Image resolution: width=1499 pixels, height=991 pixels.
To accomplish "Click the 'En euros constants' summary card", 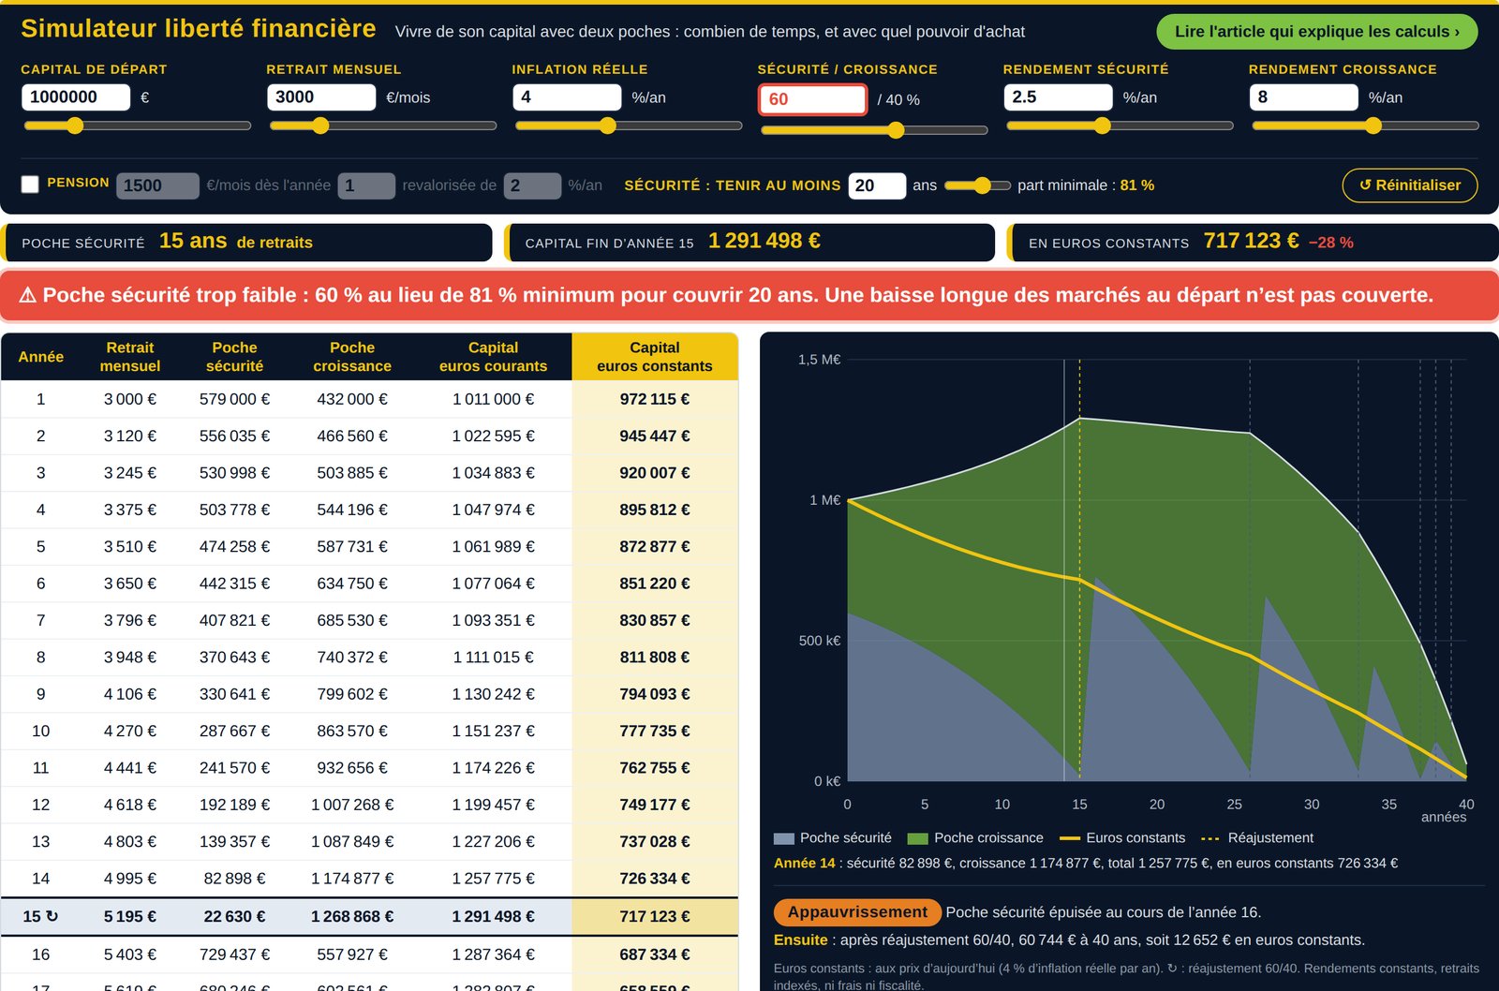I will coord(1253,242).
